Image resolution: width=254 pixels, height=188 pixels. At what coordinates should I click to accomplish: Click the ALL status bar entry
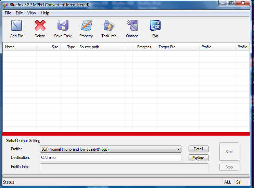click(228, 182)
